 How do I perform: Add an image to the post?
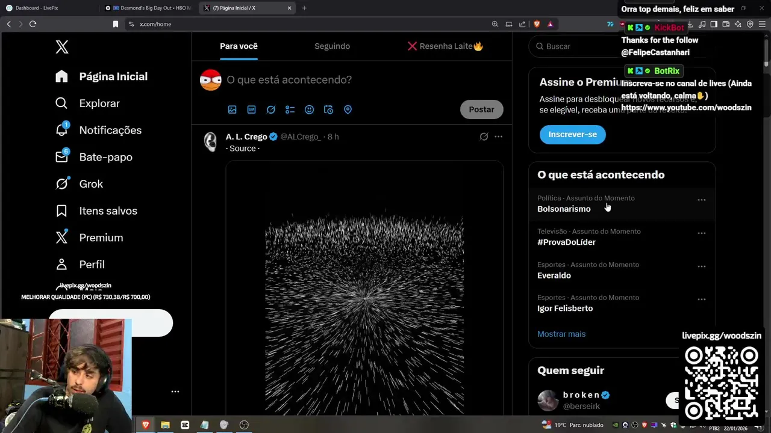[232, 109]
